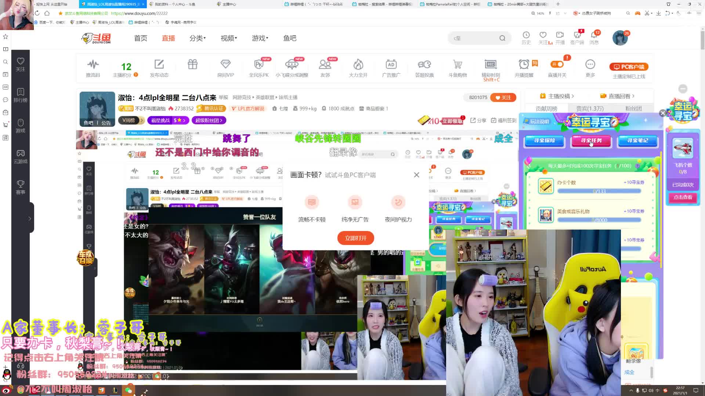Click the search magnifier in Douyu search box
The image size is (705, 396).
tap(502, 38)
